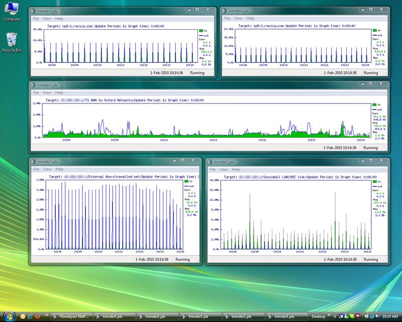The image size is (402, 322).
Task: Open View menu in External Non-Firewalled window
Action: point(47,169)
